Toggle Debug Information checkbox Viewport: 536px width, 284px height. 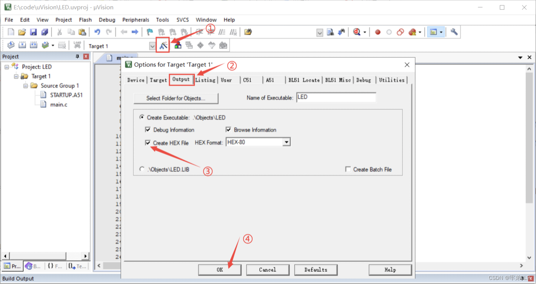pyautogui.click(x=148, y=130)
